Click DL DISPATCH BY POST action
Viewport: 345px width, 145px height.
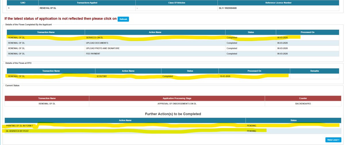[18, 131]
